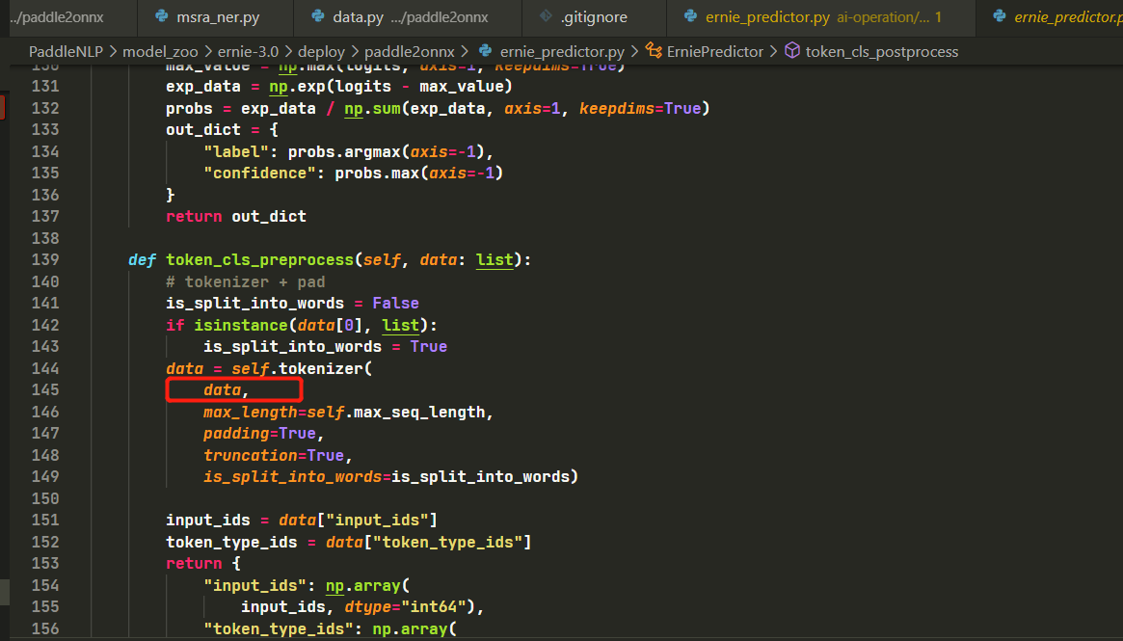The width and height of the screenshot is (1123, 641).
Task: Click 'max_length=self.max_seq_length,' argument
Action: (349, 412)
